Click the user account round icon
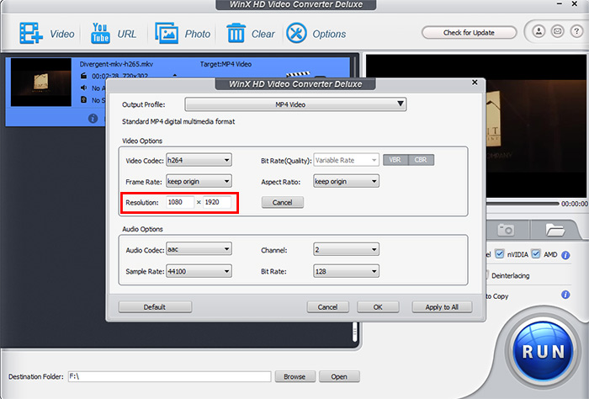 (x=539, y=31)
